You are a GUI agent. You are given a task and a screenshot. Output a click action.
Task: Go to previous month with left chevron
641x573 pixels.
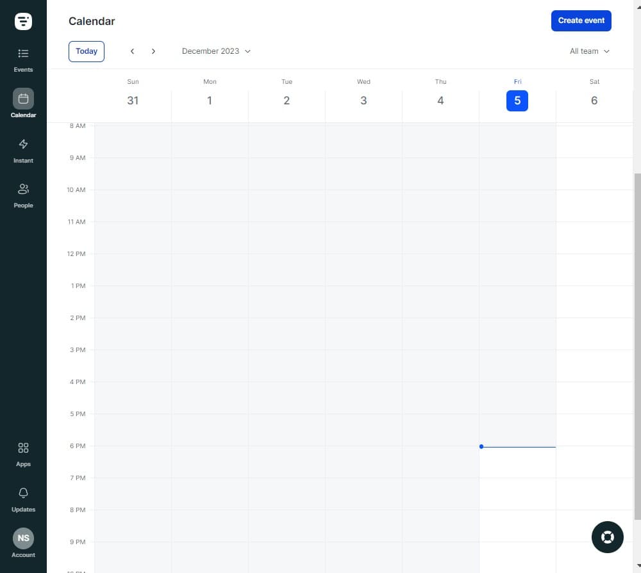[133, 51]
